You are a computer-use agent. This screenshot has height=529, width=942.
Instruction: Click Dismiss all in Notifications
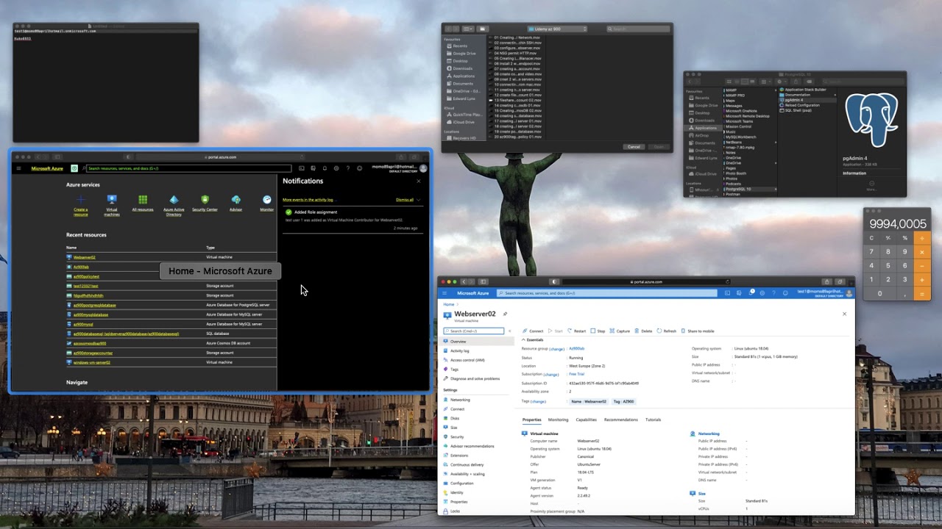tap(405, 200)
